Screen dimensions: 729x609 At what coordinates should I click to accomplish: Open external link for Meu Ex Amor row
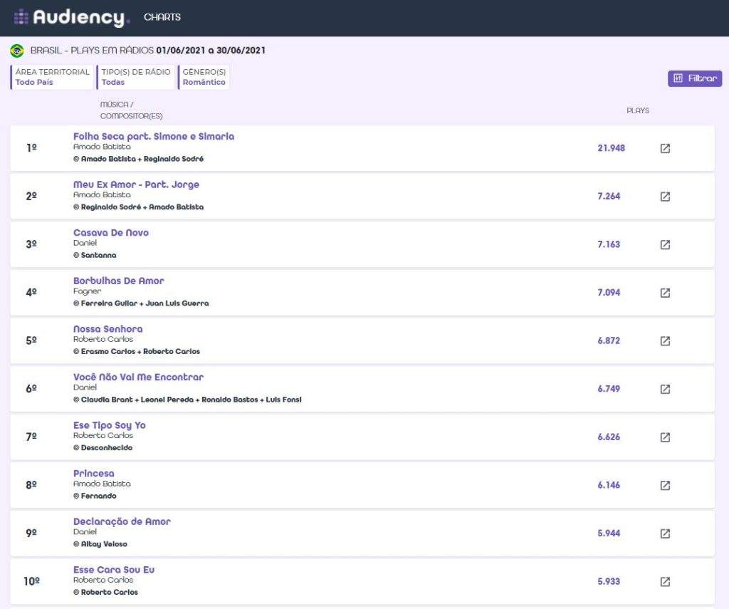[665, 197]
